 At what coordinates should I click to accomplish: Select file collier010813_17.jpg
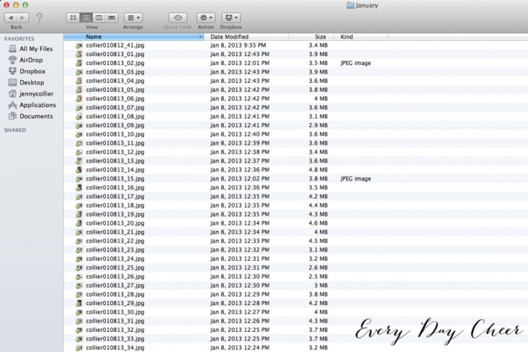pos(115,196)
